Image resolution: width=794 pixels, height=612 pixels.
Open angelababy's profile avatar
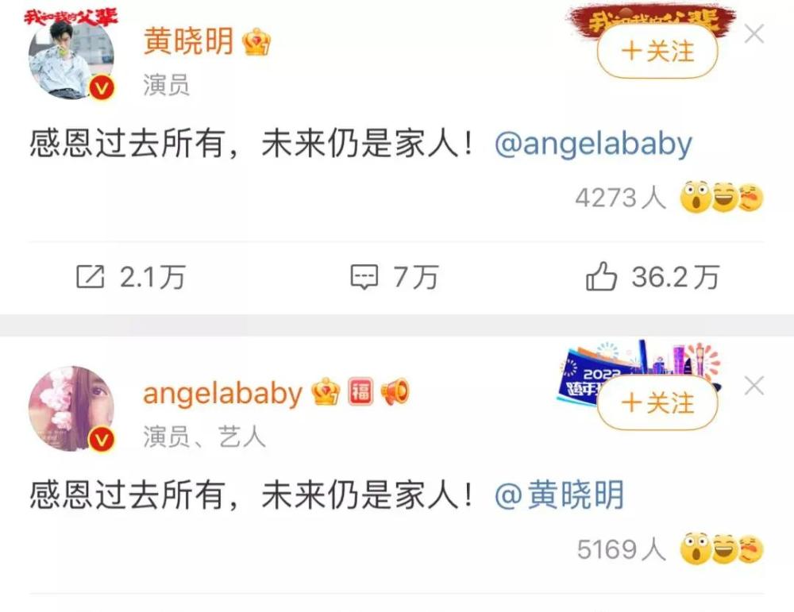pos(71,409)
